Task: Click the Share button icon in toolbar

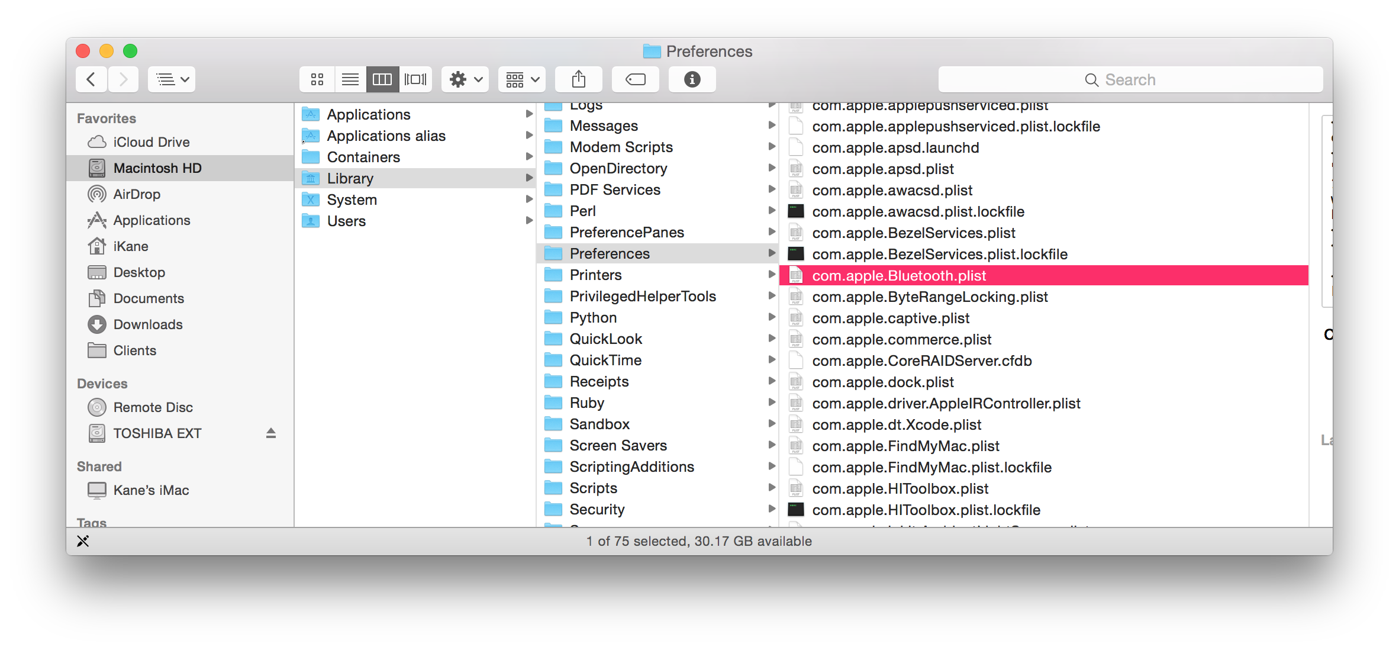Action: (579, 79)
